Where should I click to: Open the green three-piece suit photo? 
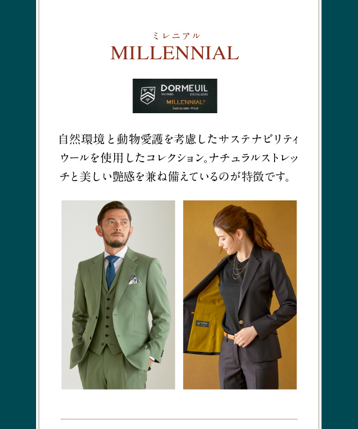click(x=118, y=295)
